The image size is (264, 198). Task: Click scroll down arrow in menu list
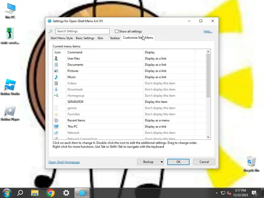point(208,137)
